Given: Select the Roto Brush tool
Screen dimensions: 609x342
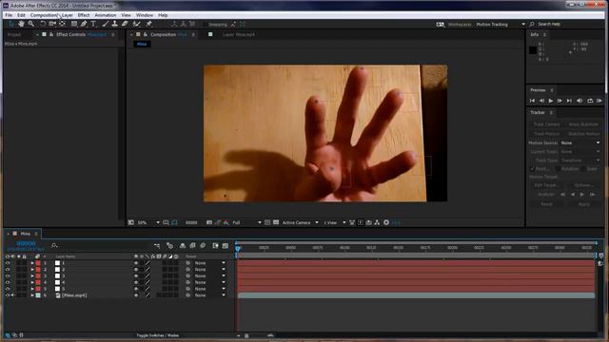Looking at the screenshot, I should click(x=137, y=24).
